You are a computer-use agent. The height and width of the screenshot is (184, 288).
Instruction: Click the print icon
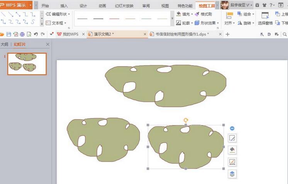coord(22,34)
